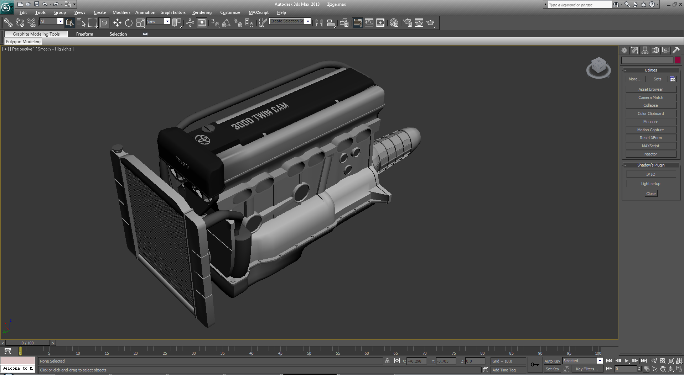This screenshot has height=375, width=684.
Task: Open the Modifiers menu
Action: coord(121,12)
